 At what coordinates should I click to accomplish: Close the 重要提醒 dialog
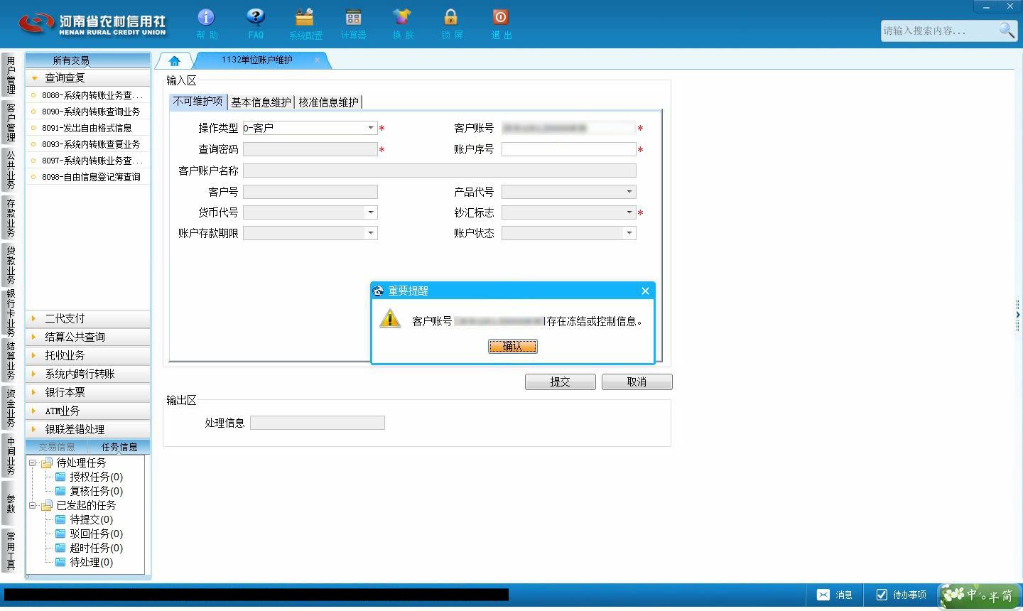point(645,291)
